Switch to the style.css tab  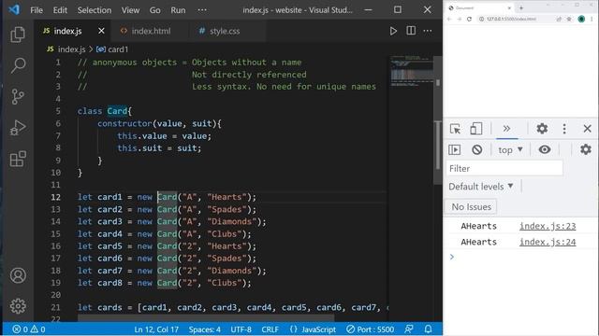[226, 31]
